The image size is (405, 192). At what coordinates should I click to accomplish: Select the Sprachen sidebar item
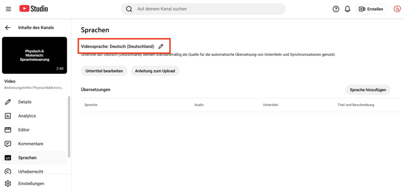27,157
